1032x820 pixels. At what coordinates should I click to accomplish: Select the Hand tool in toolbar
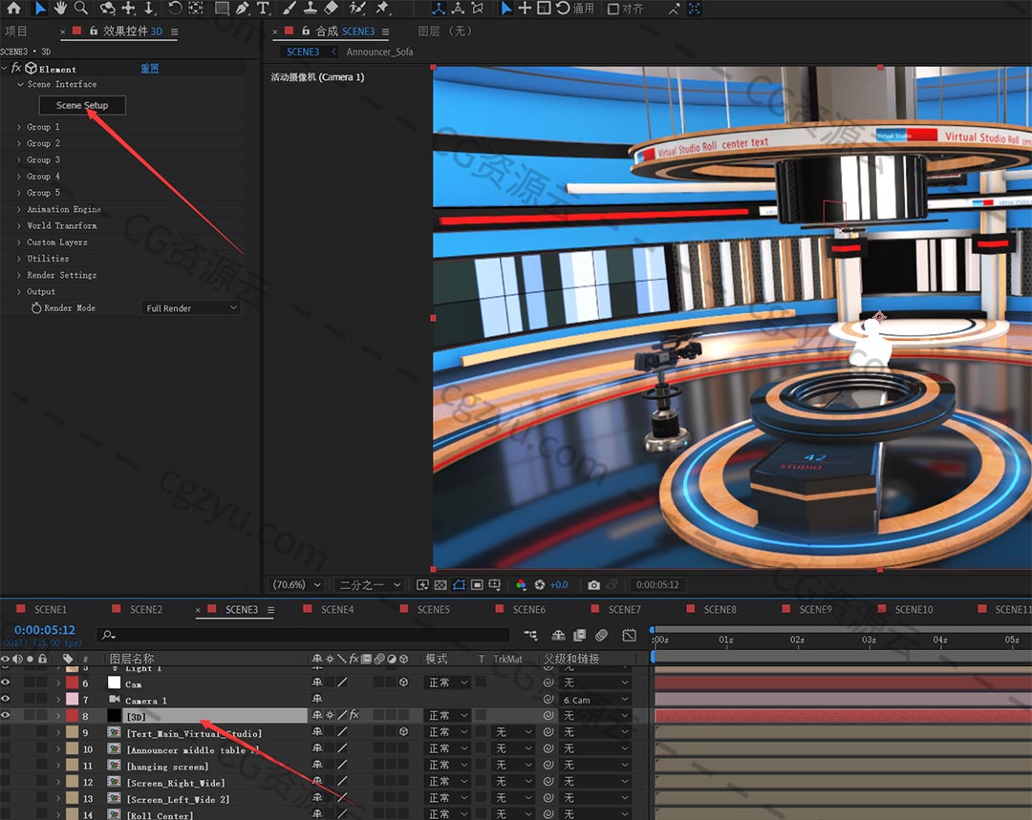point(60,9)
